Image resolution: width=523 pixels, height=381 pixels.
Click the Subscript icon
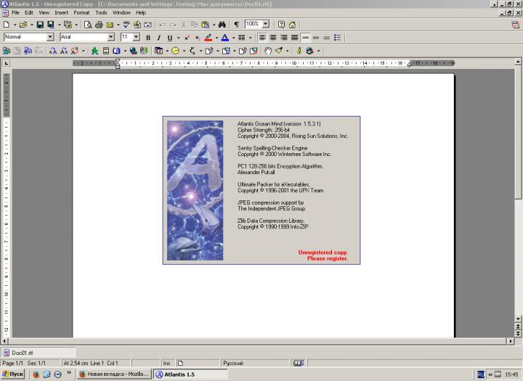[198, 38]
